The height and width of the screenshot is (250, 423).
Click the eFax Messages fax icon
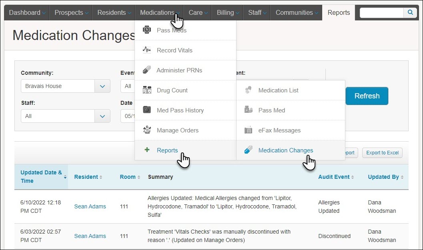(x=248, y=130)
